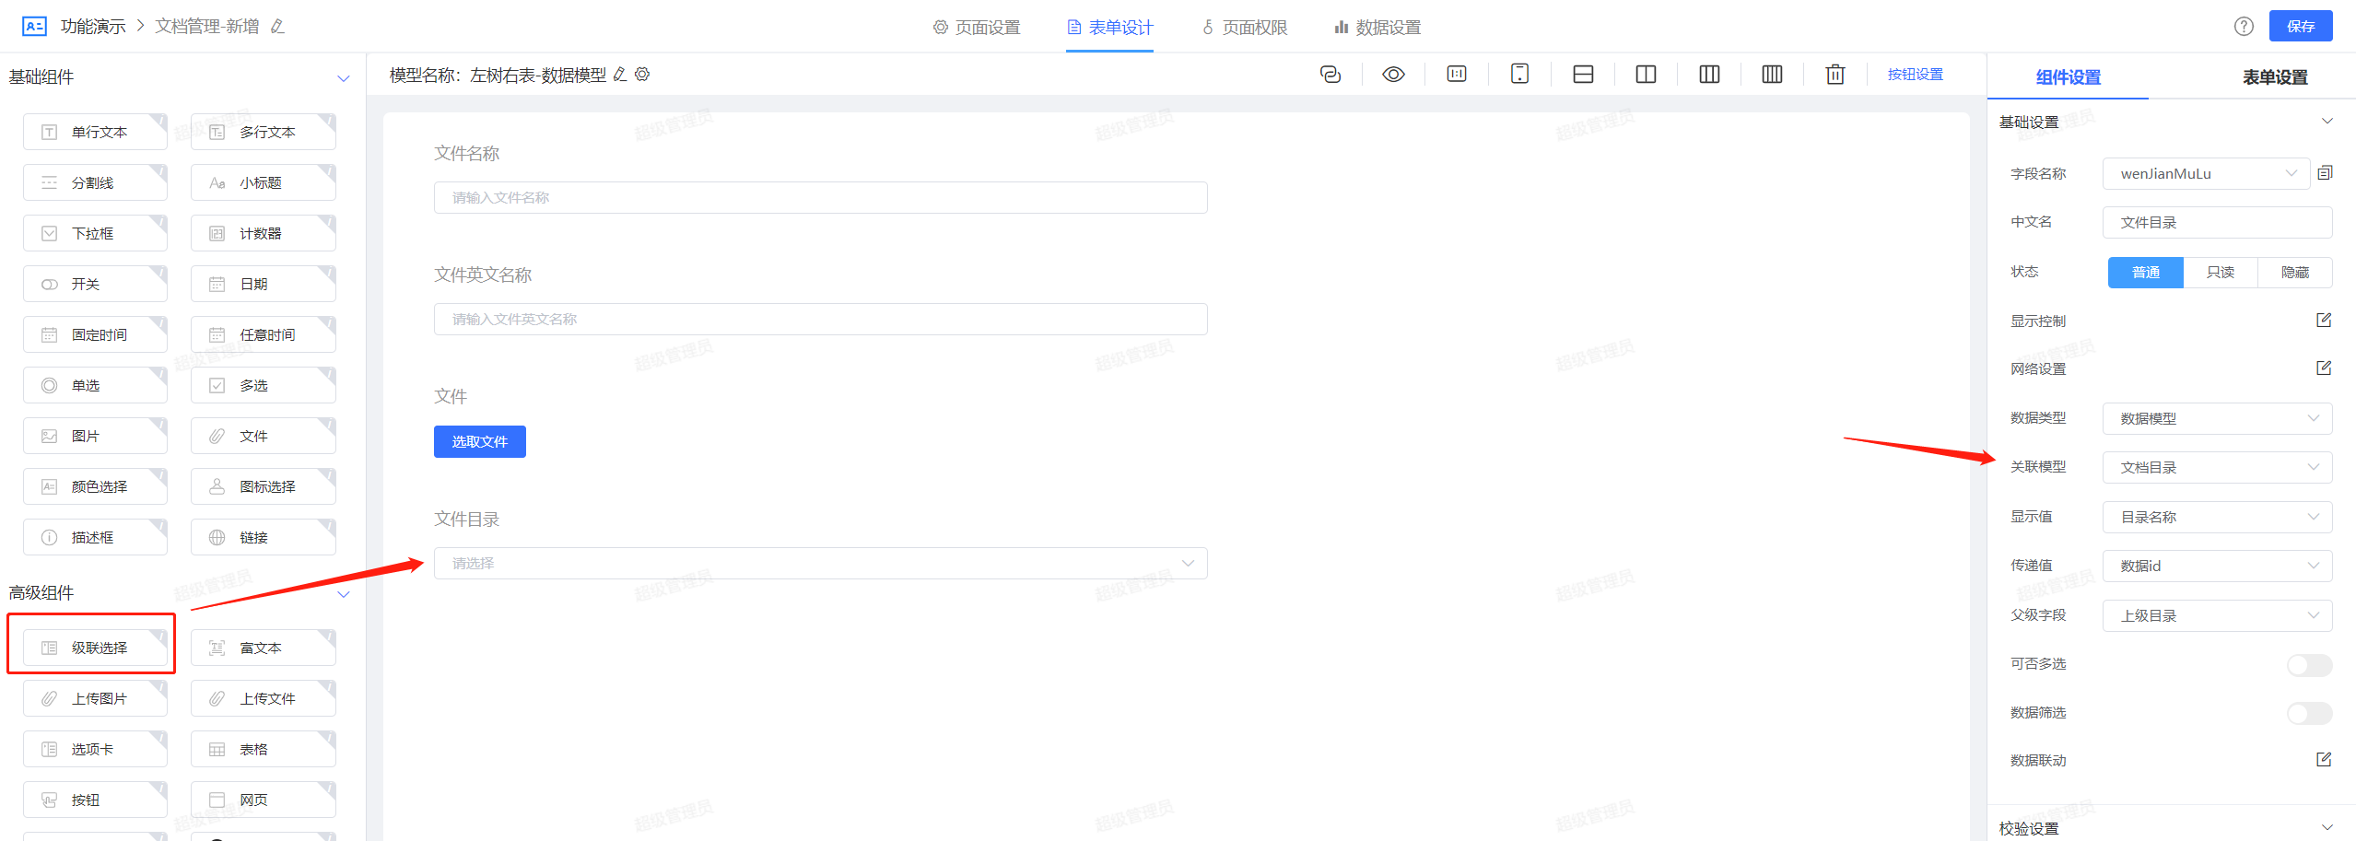Screen dimensions: 2356x841
Task: Switch to the 页面设置 tab
Action: point(977,28)
